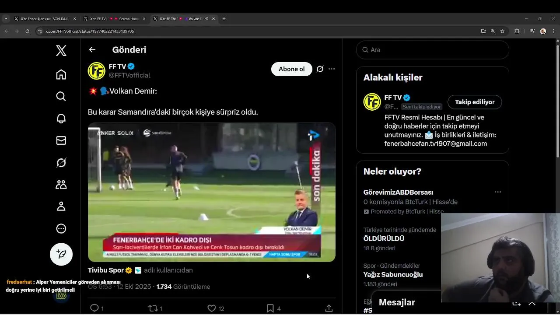The width and height of the screenshot is (560, 315).
Task: Open post options three-dot menu
Action: (x=332, y=69)
